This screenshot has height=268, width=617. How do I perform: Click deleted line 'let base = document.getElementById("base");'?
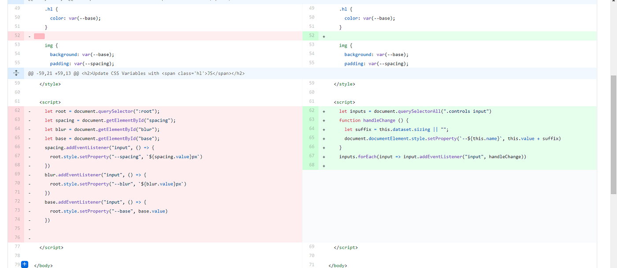coord(102,138)
